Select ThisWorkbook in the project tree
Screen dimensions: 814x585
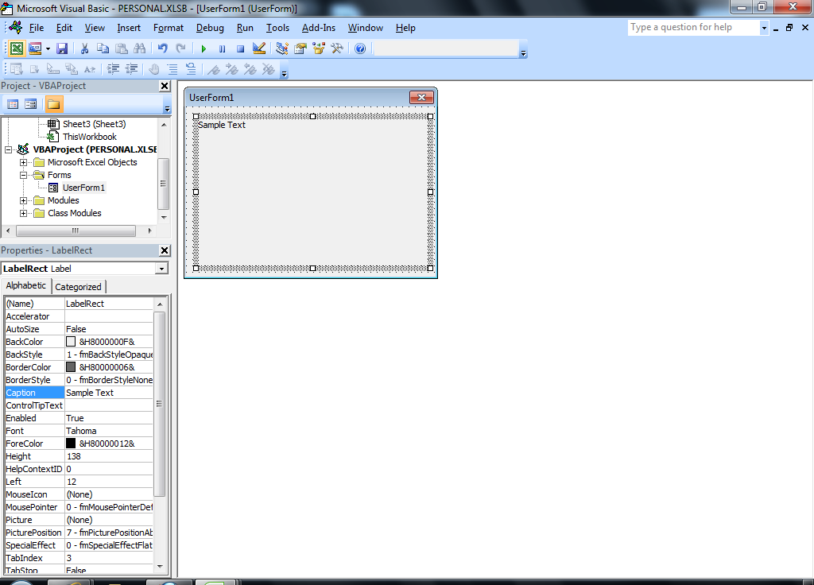[89, 137]
